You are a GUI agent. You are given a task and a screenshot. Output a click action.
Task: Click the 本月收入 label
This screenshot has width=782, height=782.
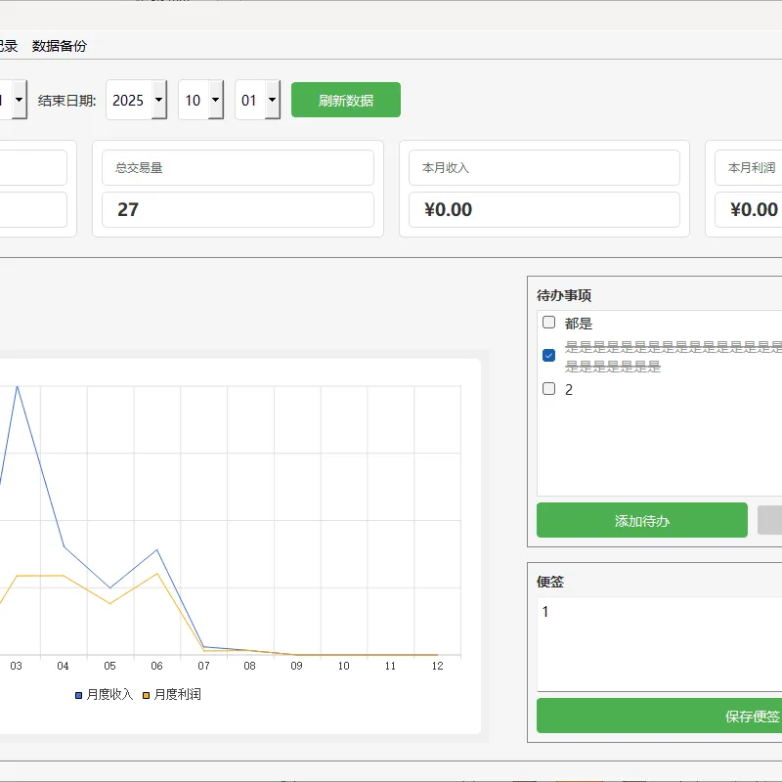coord(446,167)
